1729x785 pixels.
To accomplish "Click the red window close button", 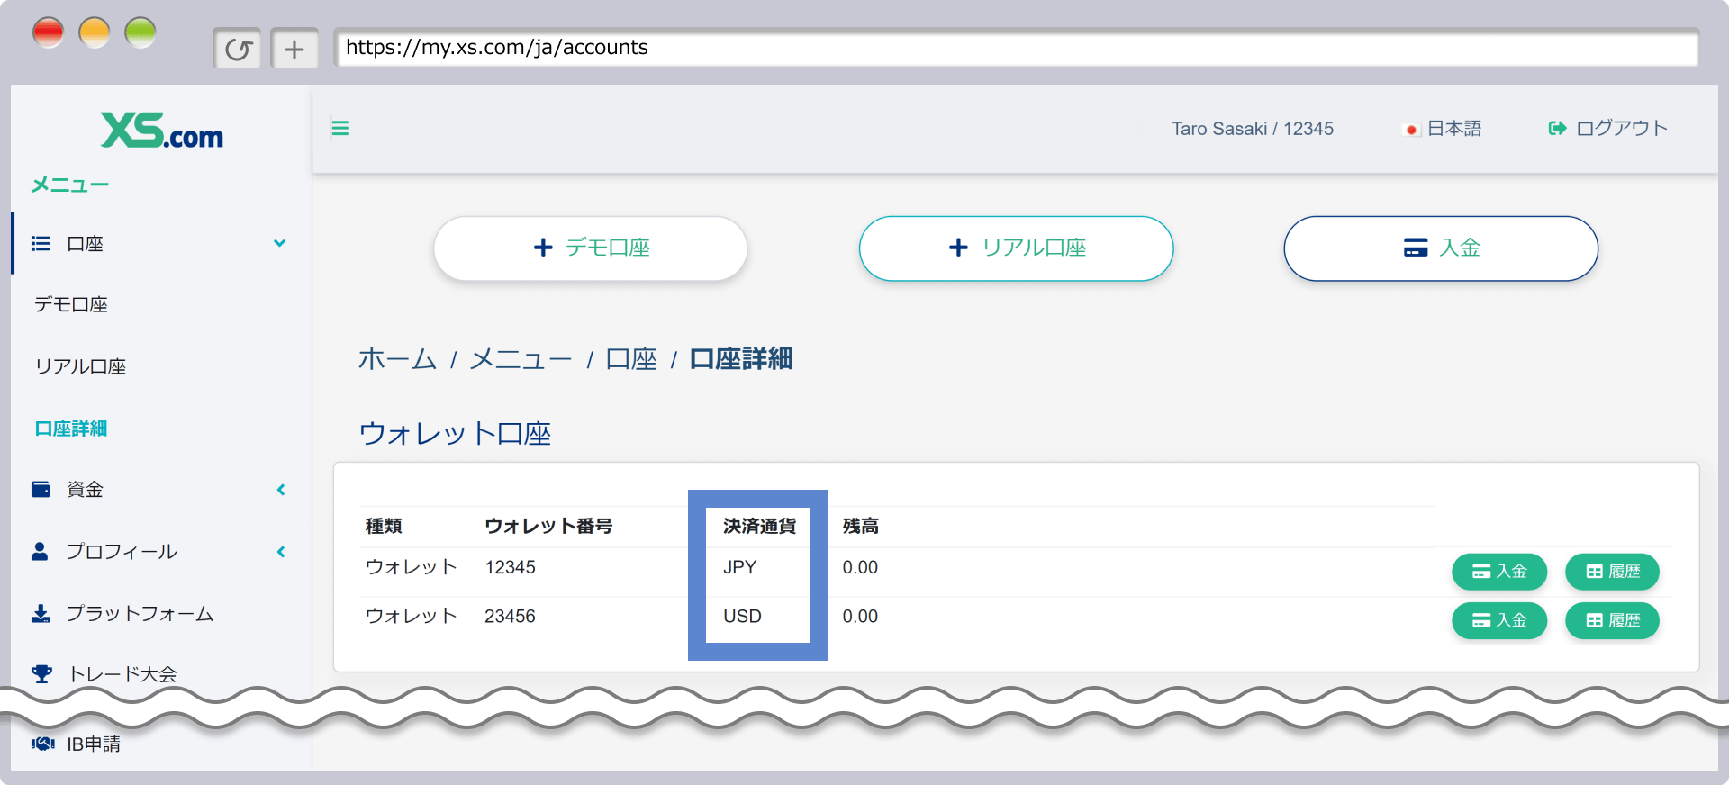I will click(48, 33).
